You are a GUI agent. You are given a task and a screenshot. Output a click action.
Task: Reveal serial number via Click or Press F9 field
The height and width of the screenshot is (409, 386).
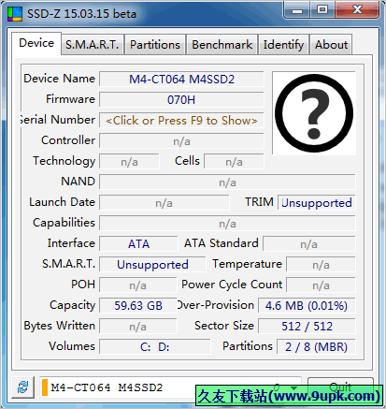181,121
